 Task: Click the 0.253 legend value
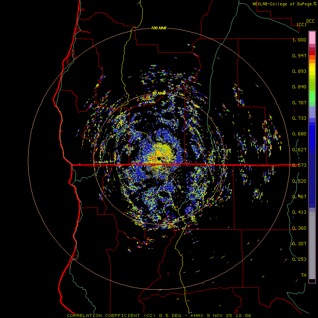click(x=299, y=259)
